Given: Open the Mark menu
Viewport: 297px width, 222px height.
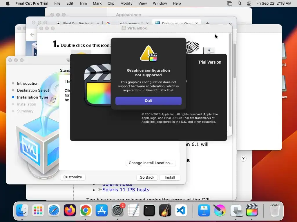Looking at the screenshot, I should pos(97,3).
